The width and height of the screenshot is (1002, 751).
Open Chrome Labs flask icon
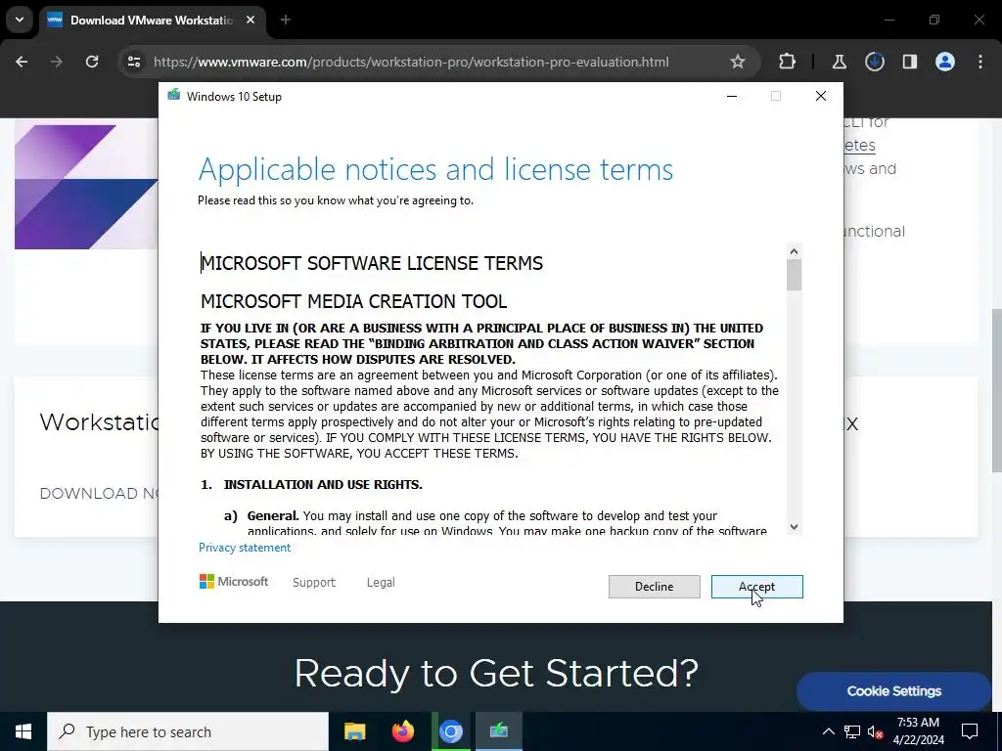[839, 62]
